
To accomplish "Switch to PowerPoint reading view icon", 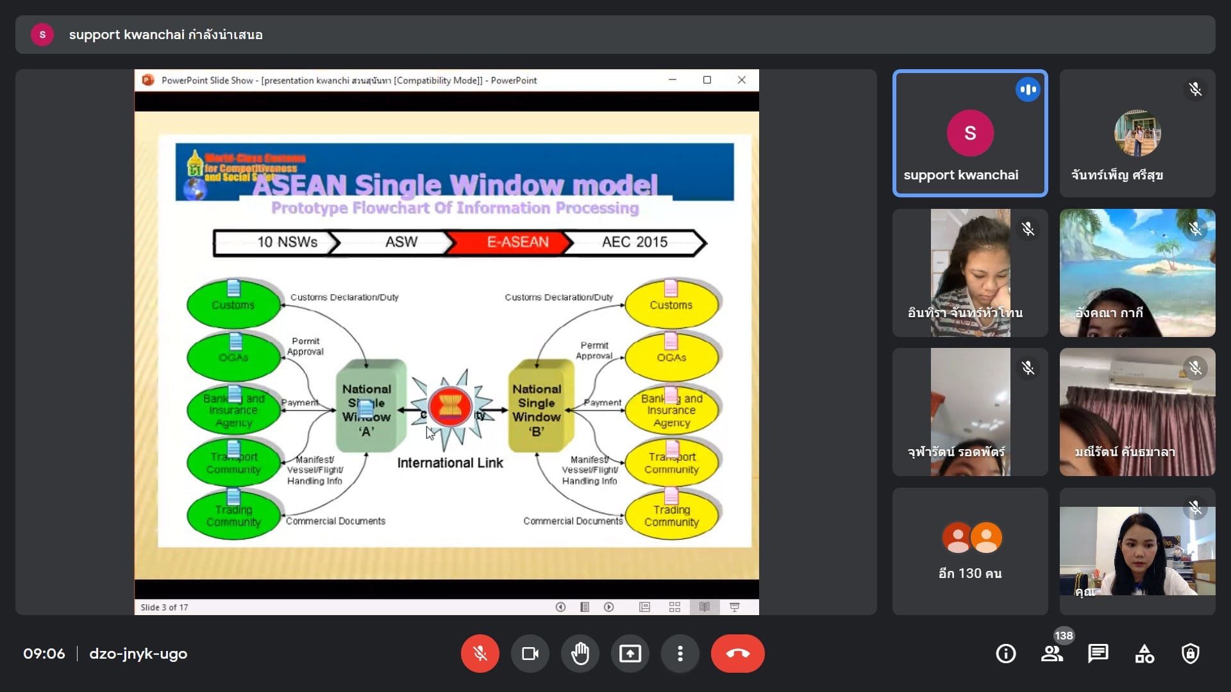I will coord(704,607).
